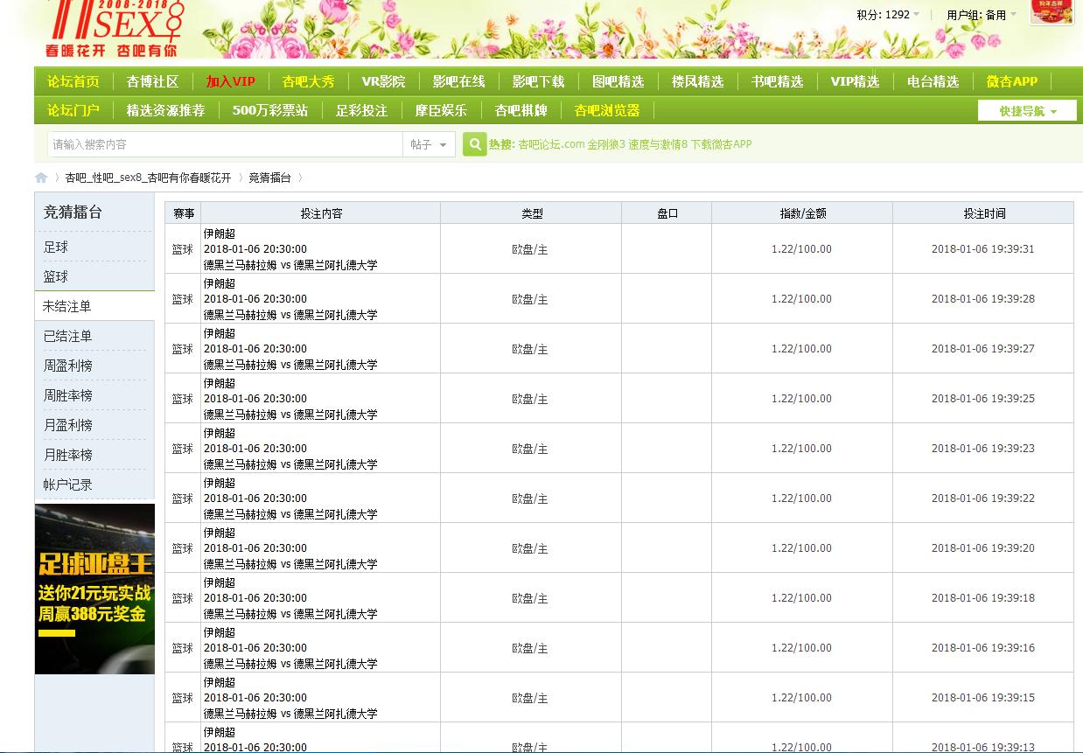
Task: Click the 足球亚盘王 advertisement banner
Action: click(94, 589)
